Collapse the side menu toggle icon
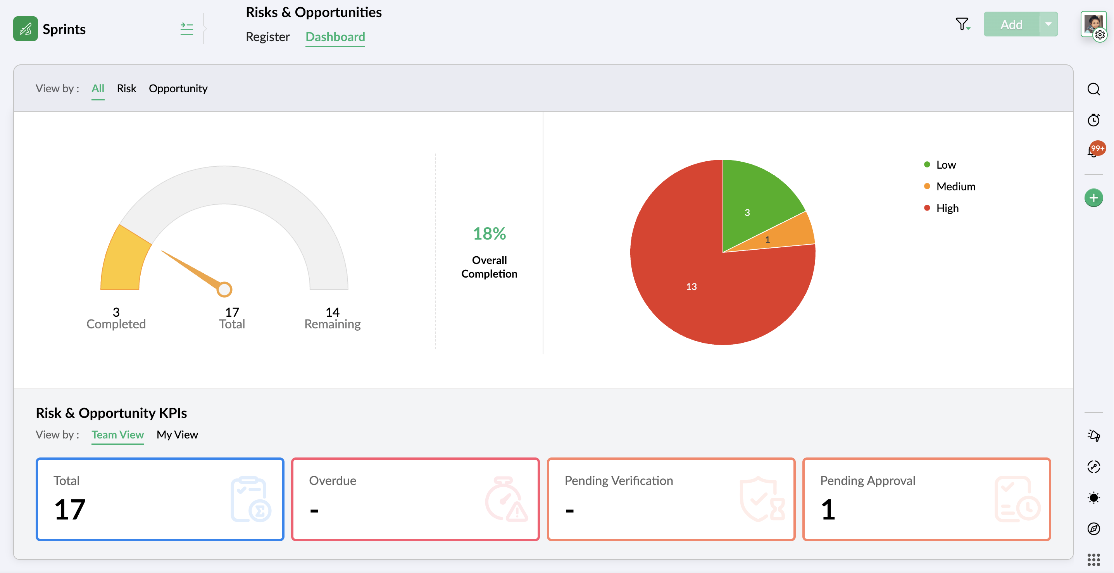1114x573 pixels. point(187,29)
